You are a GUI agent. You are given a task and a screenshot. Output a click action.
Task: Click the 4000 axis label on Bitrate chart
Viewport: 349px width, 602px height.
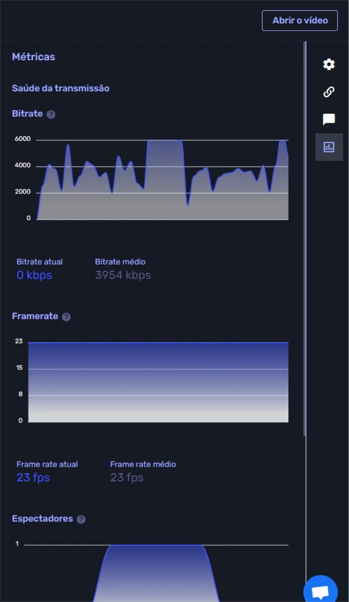point(22,166)
